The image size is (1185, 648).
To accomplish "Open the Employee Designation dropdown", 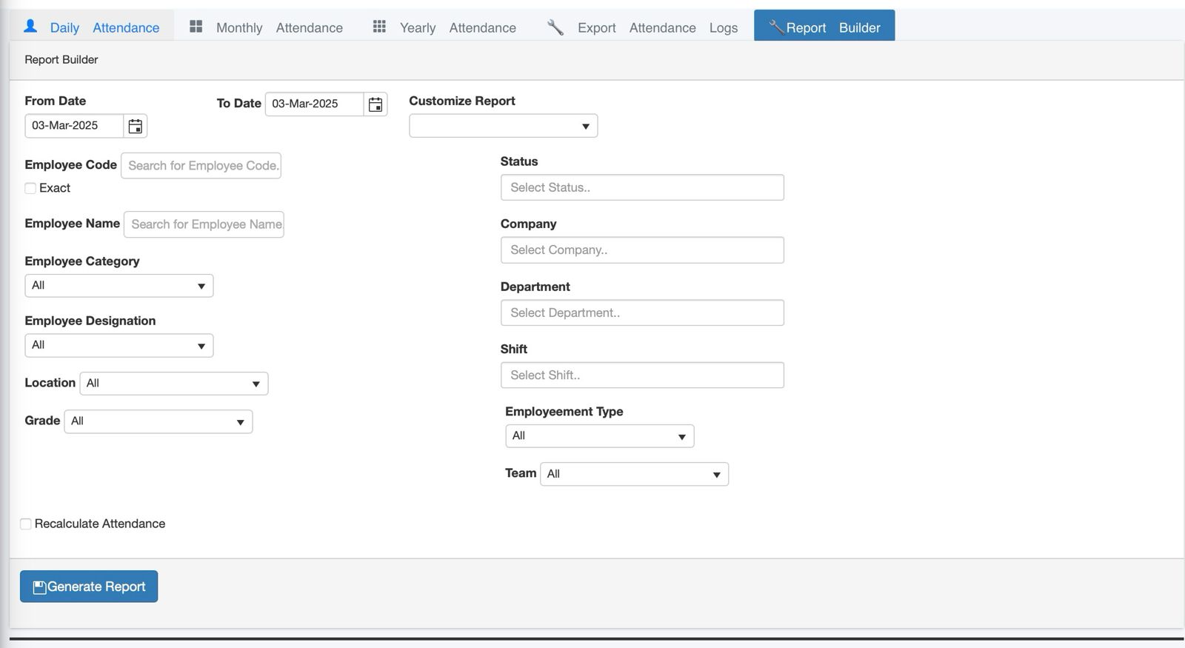I will pyautogui.click(x=118, y=345).
